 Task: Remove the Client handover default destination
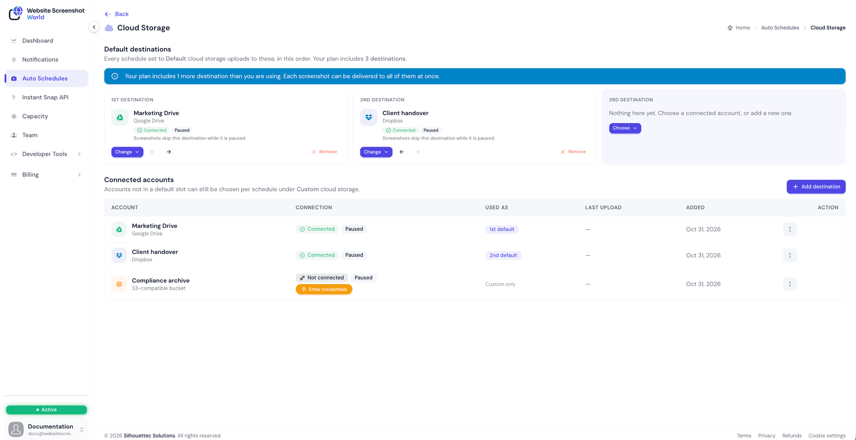click(573, 152)
